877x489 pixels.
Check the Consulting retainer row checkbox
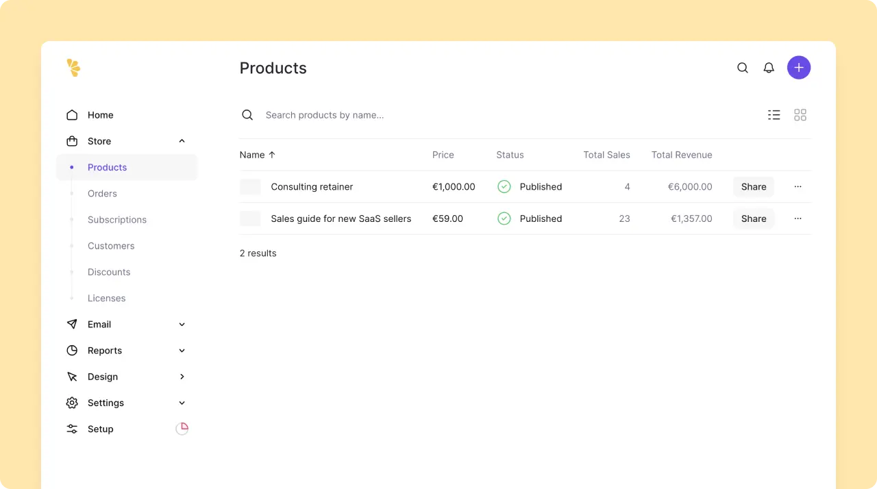[250, 186]
